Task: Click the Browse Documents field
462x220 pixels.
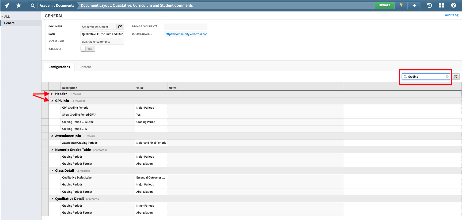Action: (x=186, y=26)
